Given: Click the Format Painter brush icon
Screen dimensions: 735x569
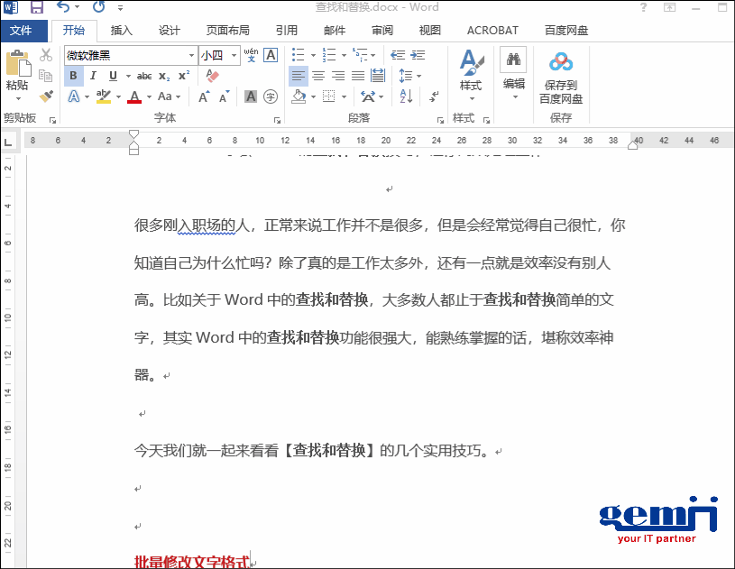Looking at the screenshot, I should (x=46, y=95).
